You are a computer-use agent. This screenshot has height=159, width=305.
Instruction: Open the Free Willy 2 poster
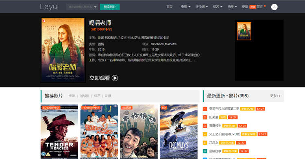click(x=179, y=132)
